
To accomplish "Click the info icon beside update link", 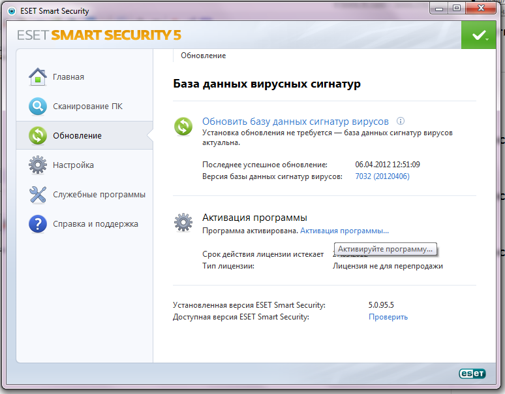I will click(401, 121).
